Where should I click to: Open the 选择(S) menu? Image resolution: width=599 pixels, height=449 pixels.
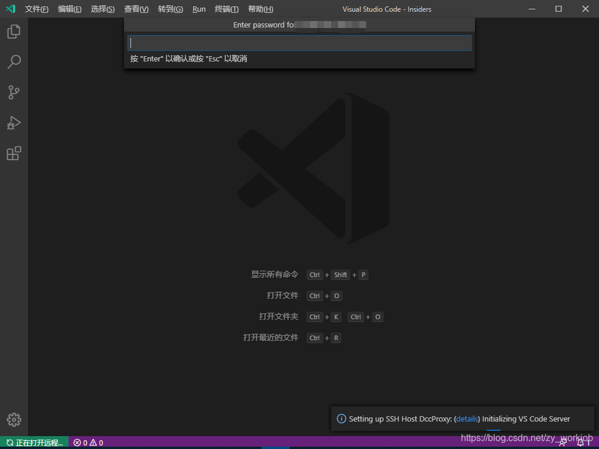(103, 9)
